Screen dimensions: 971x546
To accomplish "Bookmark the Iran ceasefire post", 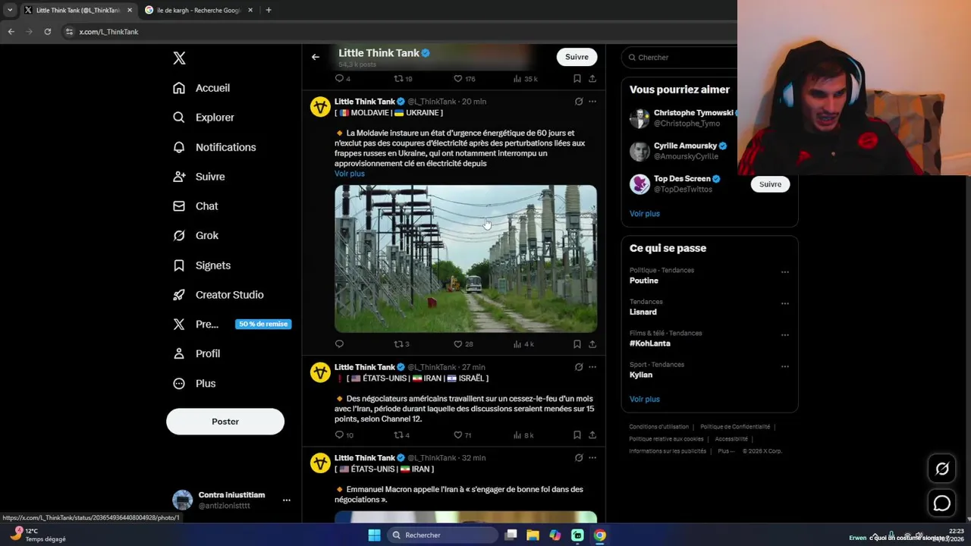I will [577, 435].
